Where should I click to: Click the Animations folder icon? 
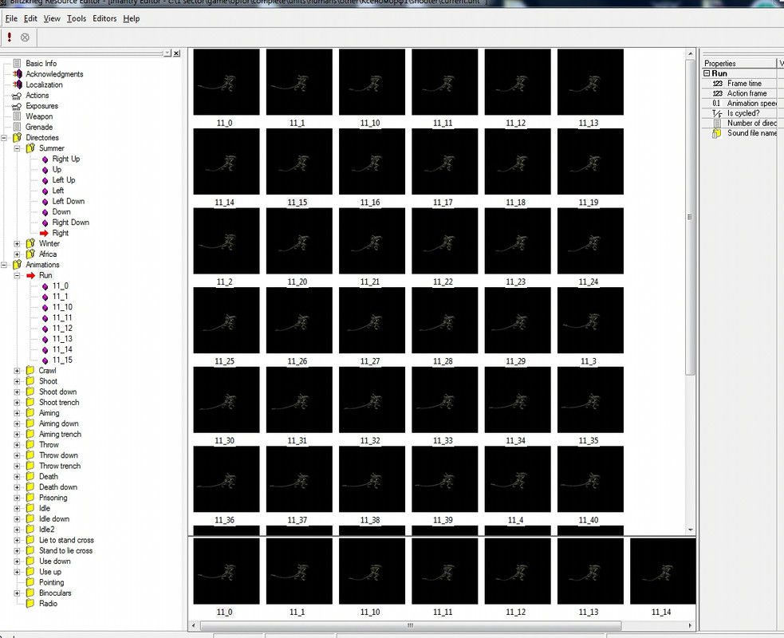(18, 265)
